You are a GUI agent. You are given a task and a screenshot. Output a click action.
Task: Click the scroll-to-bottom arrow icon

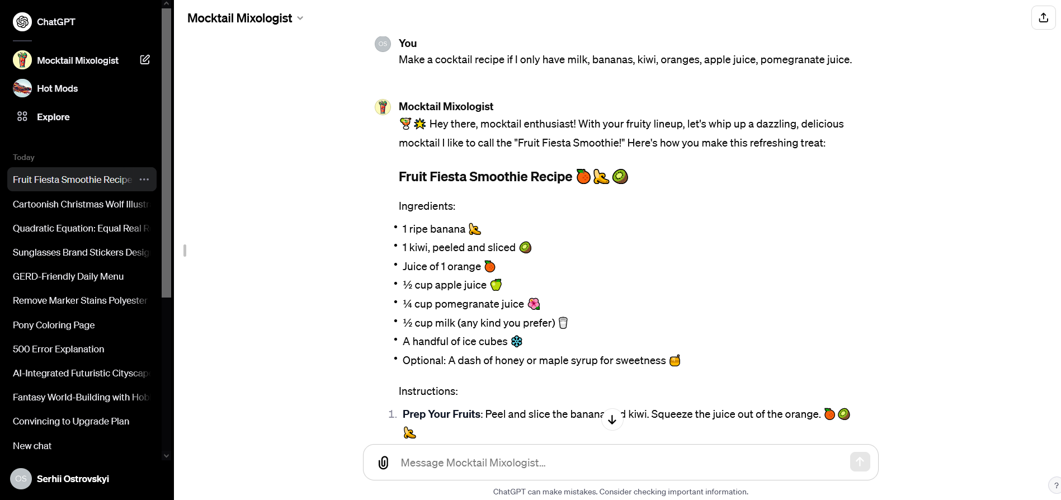612,419
